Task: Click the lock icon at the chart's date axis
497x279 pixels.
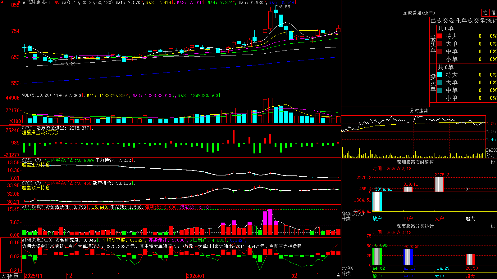Action: [x=338, y=275]
